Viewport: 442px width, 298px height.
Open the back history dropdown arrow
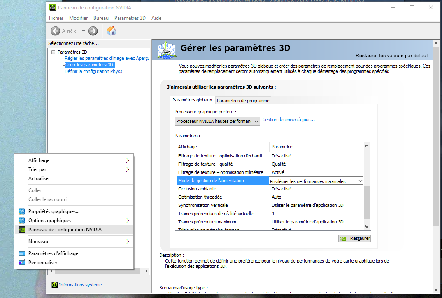(84, 31)
